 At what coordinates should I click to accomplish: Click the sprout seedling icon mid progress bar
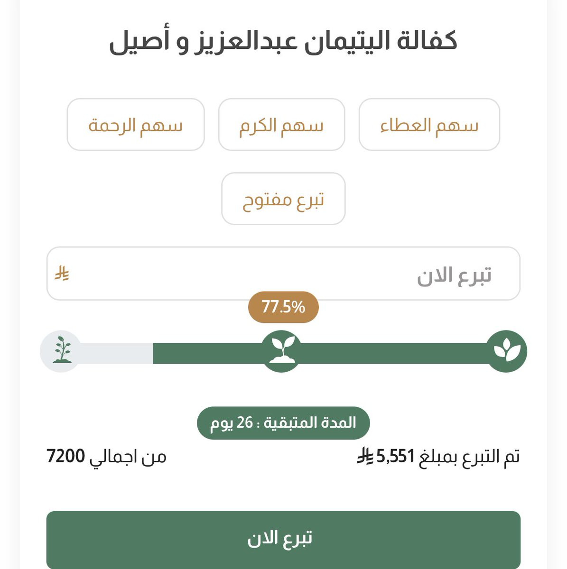[x=282, y=351]
